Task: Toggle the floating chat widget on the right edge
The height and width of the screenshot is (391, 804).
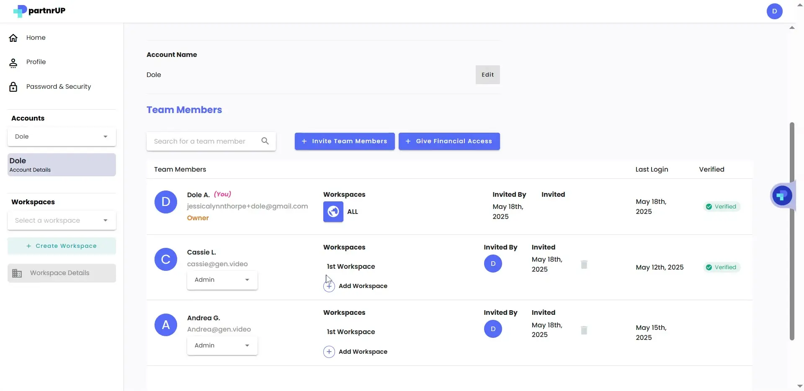Action: 781,195
